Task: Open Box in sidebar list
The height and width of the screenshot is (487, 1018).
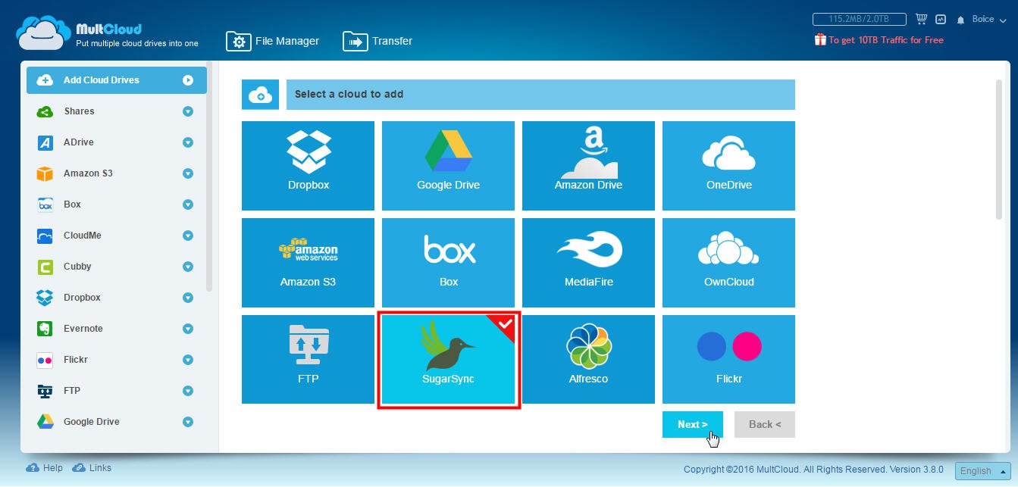Action: click(x=117, y=204)
